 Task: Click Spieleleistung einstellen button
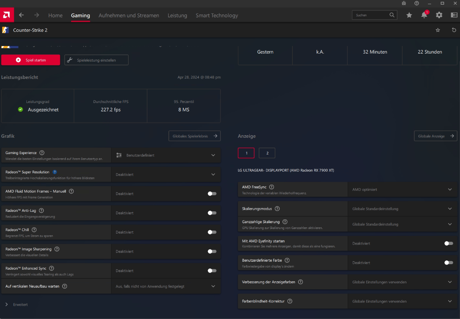pyautogui.click(x=96, y=60)
